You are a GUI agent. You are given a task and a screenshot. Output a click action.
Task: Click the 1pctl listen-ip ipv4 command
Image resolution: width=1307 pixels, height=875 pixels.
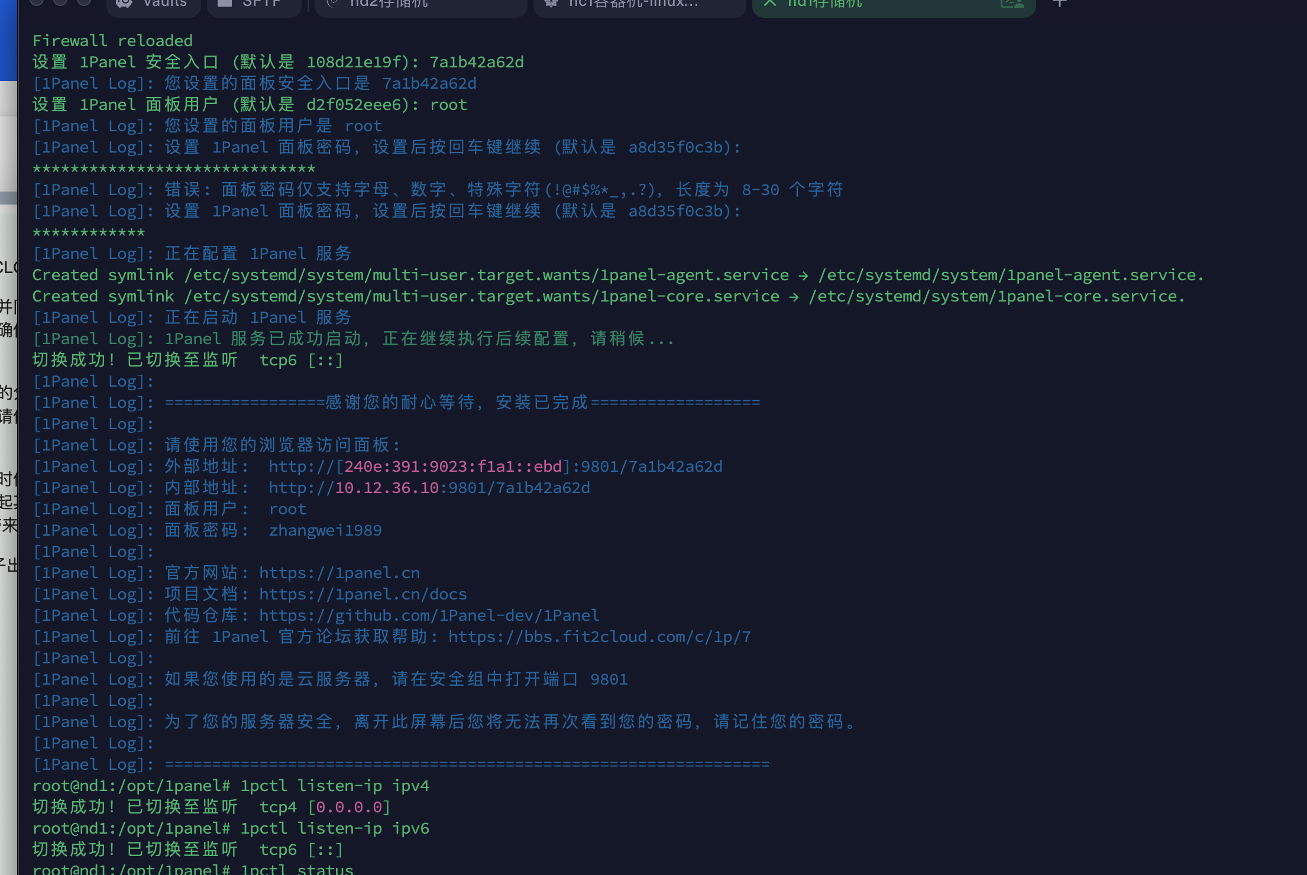334,786
